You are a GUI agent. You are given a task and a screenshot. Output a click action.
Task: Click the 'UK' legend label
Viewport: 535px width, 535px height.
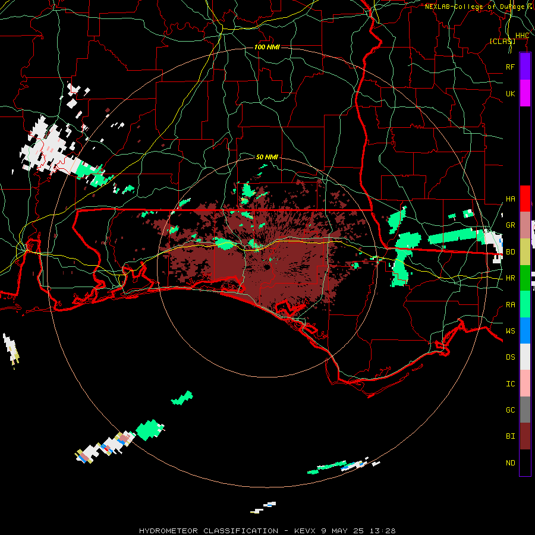click(x=510, y=93)
